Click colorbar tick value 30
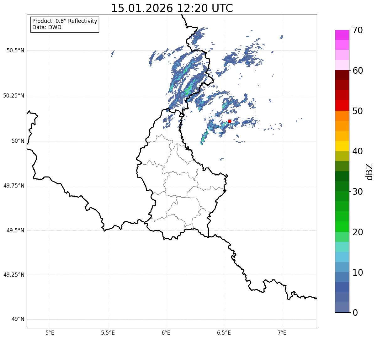This screenshot has width=377, height=339. (x=358, y=192)
